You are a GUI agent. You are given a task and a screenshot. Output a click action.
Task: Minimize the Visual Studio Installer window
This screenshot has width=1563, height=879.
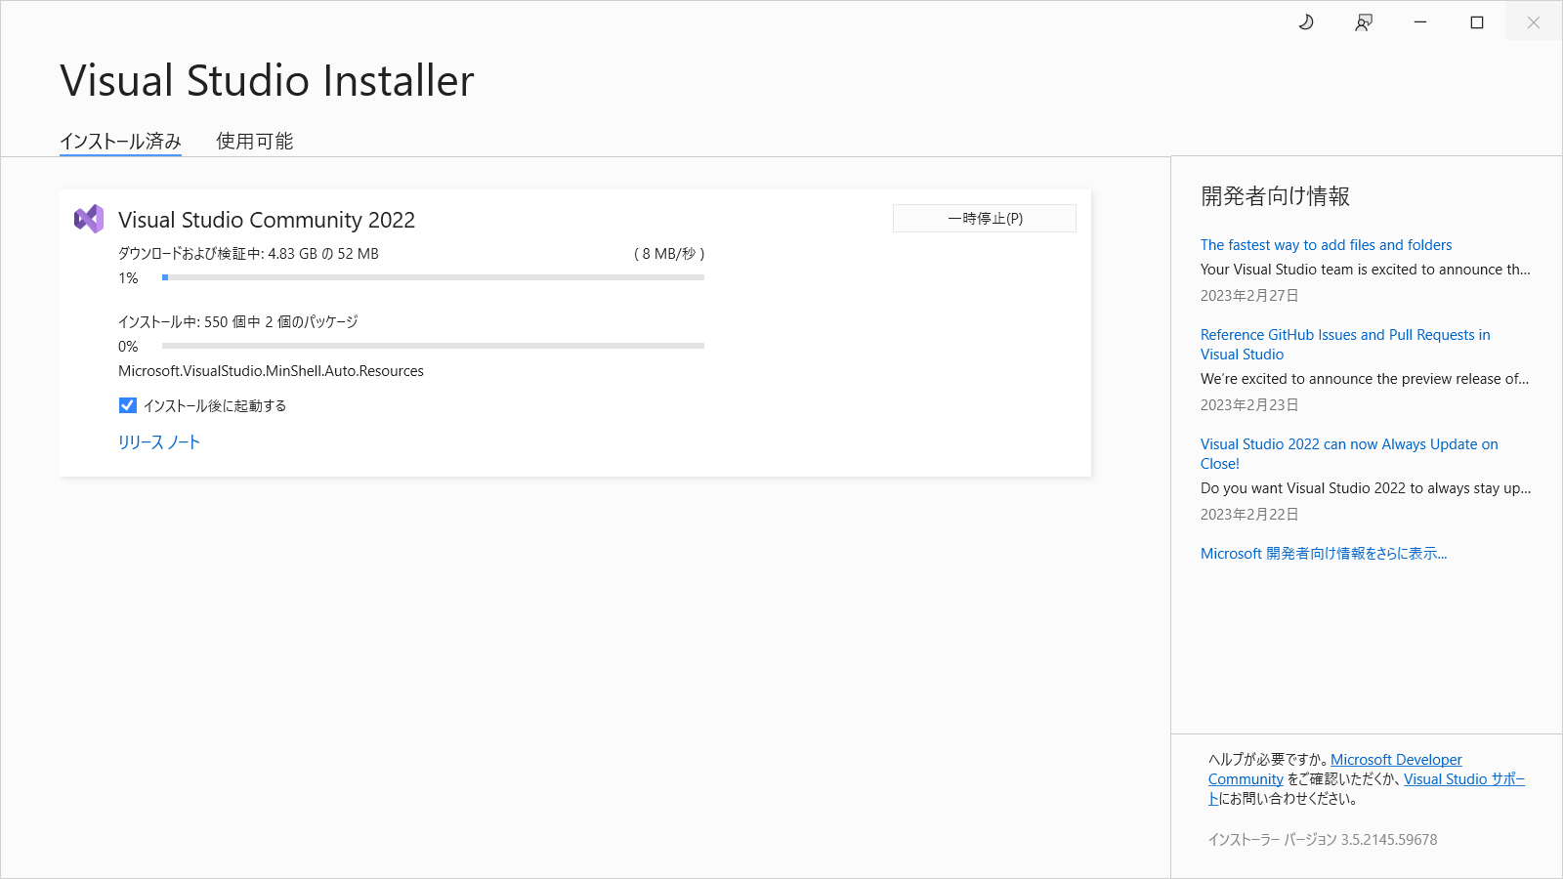coord(1420,21)
